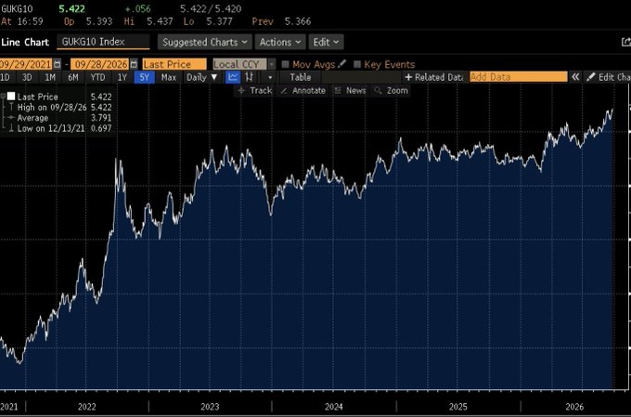Activate the Zoom magnifier tool

392,91
